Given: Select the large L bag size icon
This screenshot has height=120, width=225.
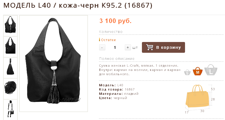Looking at the screenshot, I should 211,70.
